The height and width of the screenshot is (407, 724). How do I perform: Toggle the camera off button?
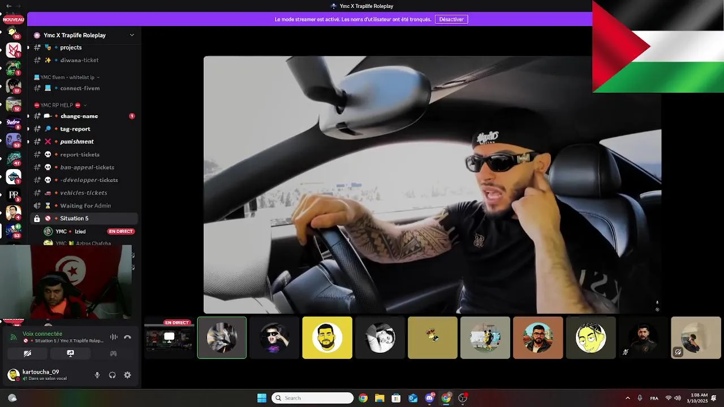tap(27, 353)
